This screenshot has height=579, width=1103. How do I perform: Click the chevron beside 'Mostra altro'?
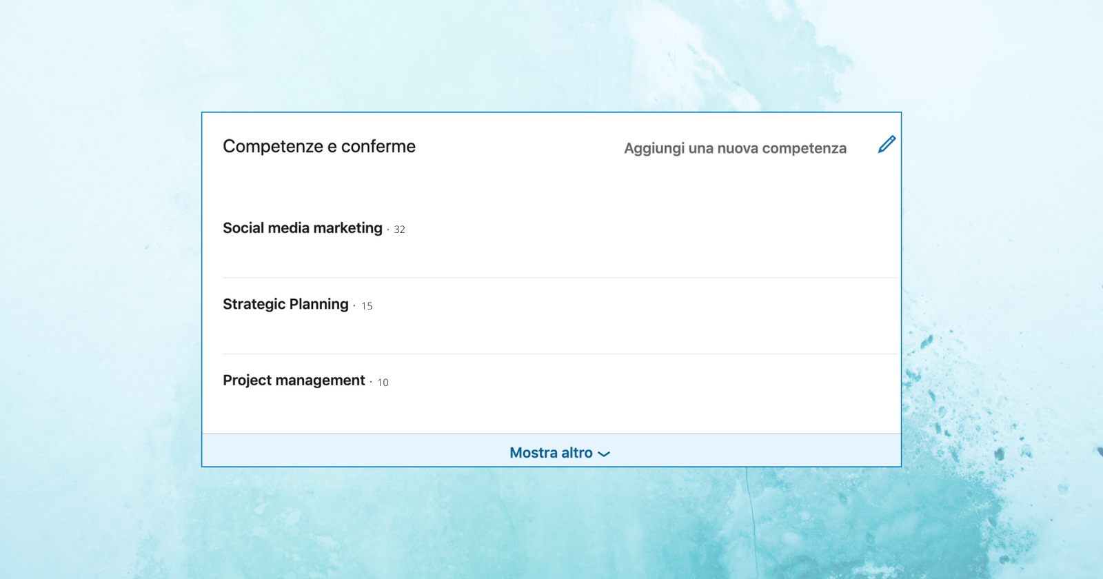(x=604, y=454)
